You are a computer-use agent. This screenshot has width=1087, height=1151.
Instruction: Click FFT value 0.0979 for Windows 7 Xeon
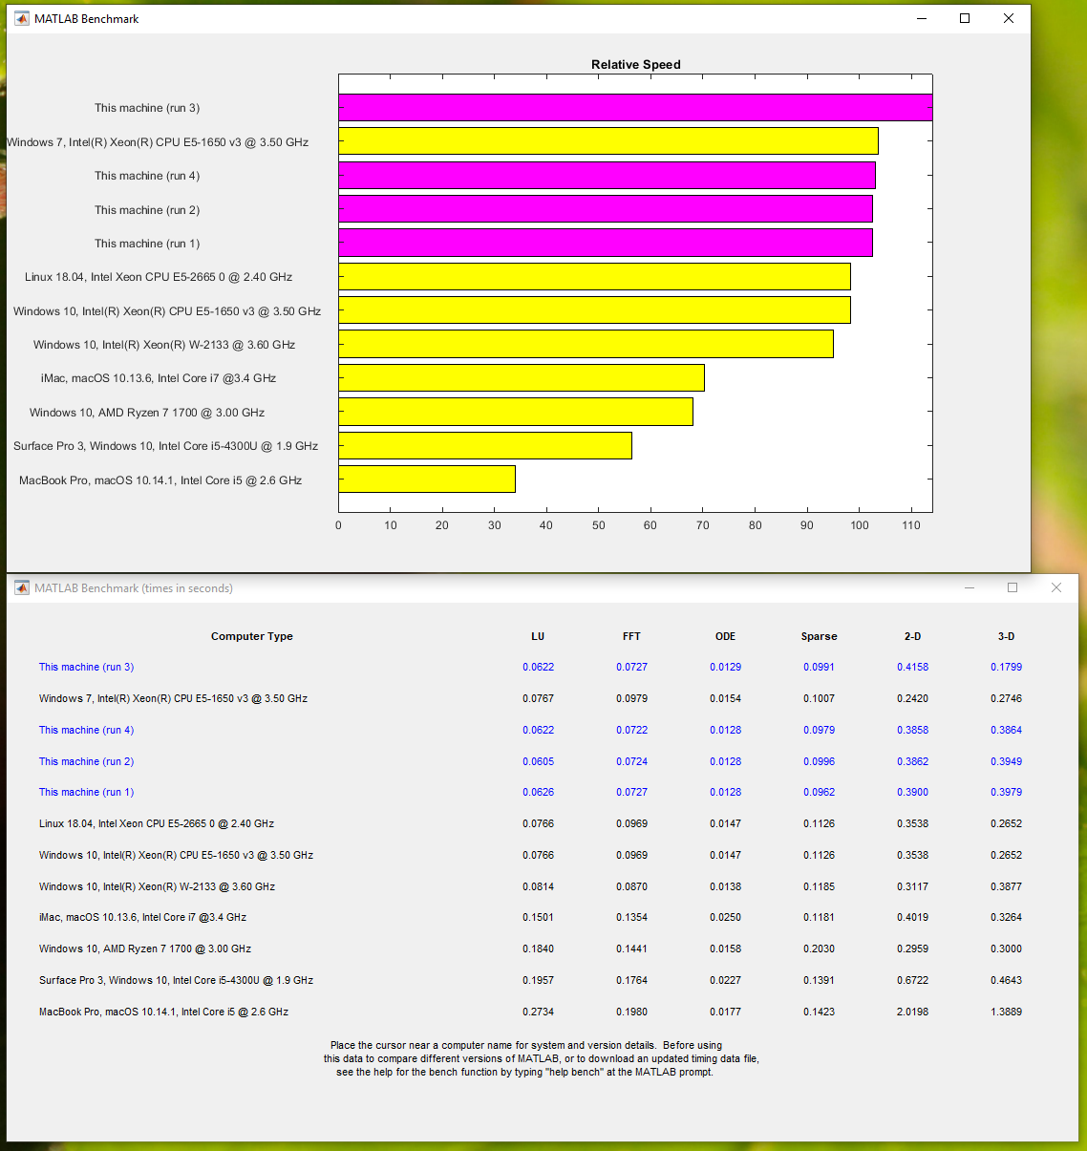[631, 698]
